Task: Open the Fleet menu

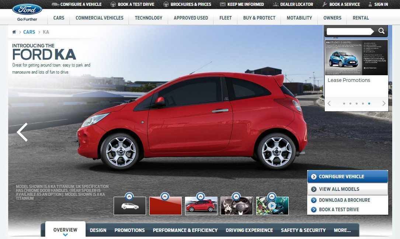Action: click(x=226, y=18)
